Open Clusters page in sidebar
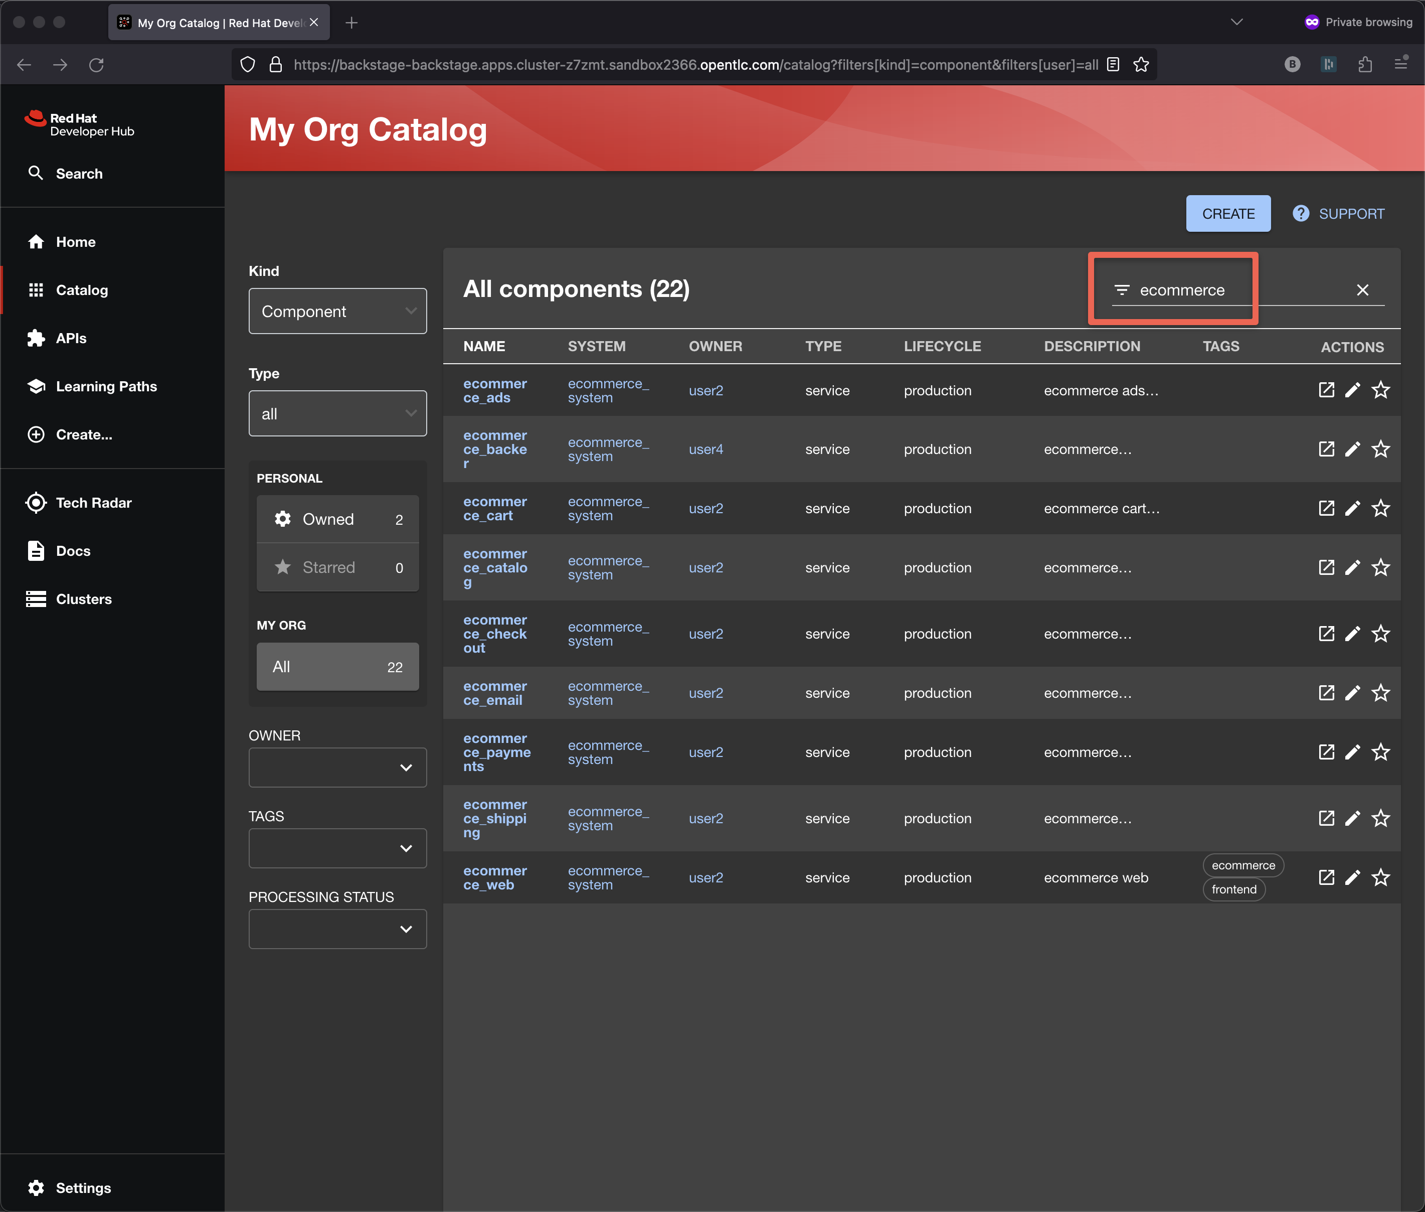The image size is (1425, 1212). tap(83, 599)
